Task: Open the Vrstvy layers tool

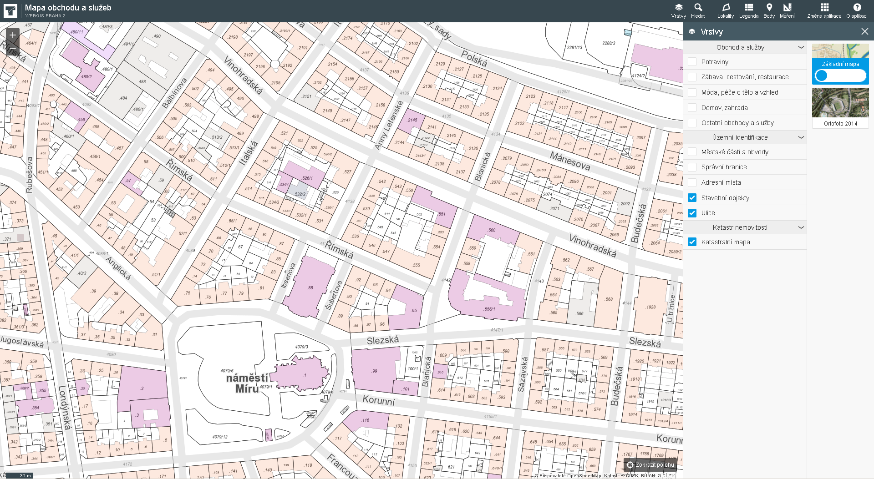Action: [x=678, y=11]
